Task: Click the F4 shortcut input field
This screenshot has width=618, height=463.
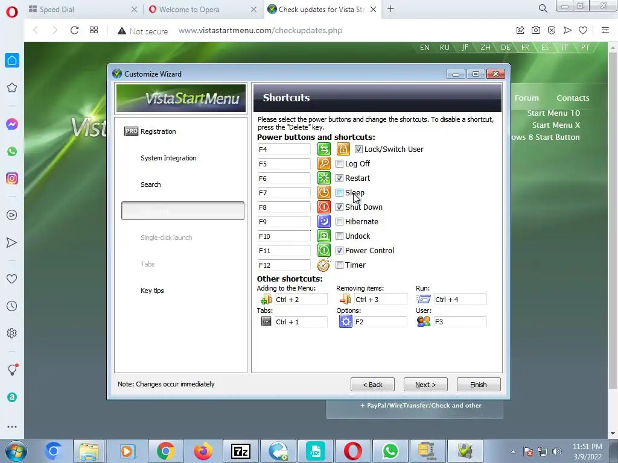Action: click(284, 150)
